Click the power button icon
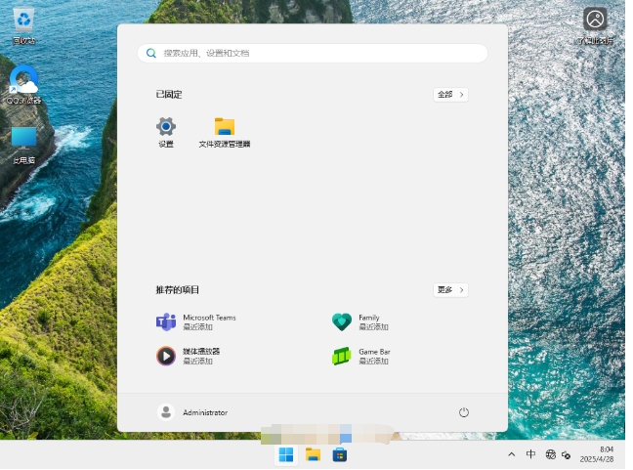Image resolution: width=633 pixels, height=470 pixels. coord(464,412)
